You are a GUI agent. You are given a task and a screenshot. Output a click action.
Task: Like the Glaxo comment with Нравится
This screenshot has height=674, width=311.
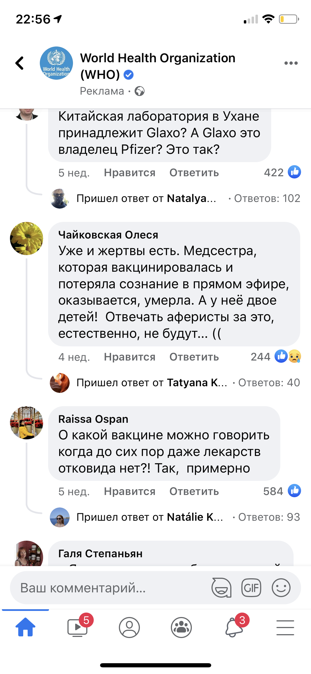pyautogui.click(x=130, y=173)
